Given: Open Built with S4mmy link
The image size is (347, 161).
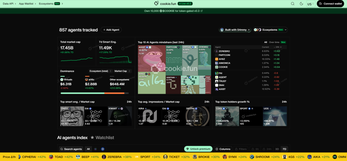Looking at the screenshot, I should pos(235,30).
